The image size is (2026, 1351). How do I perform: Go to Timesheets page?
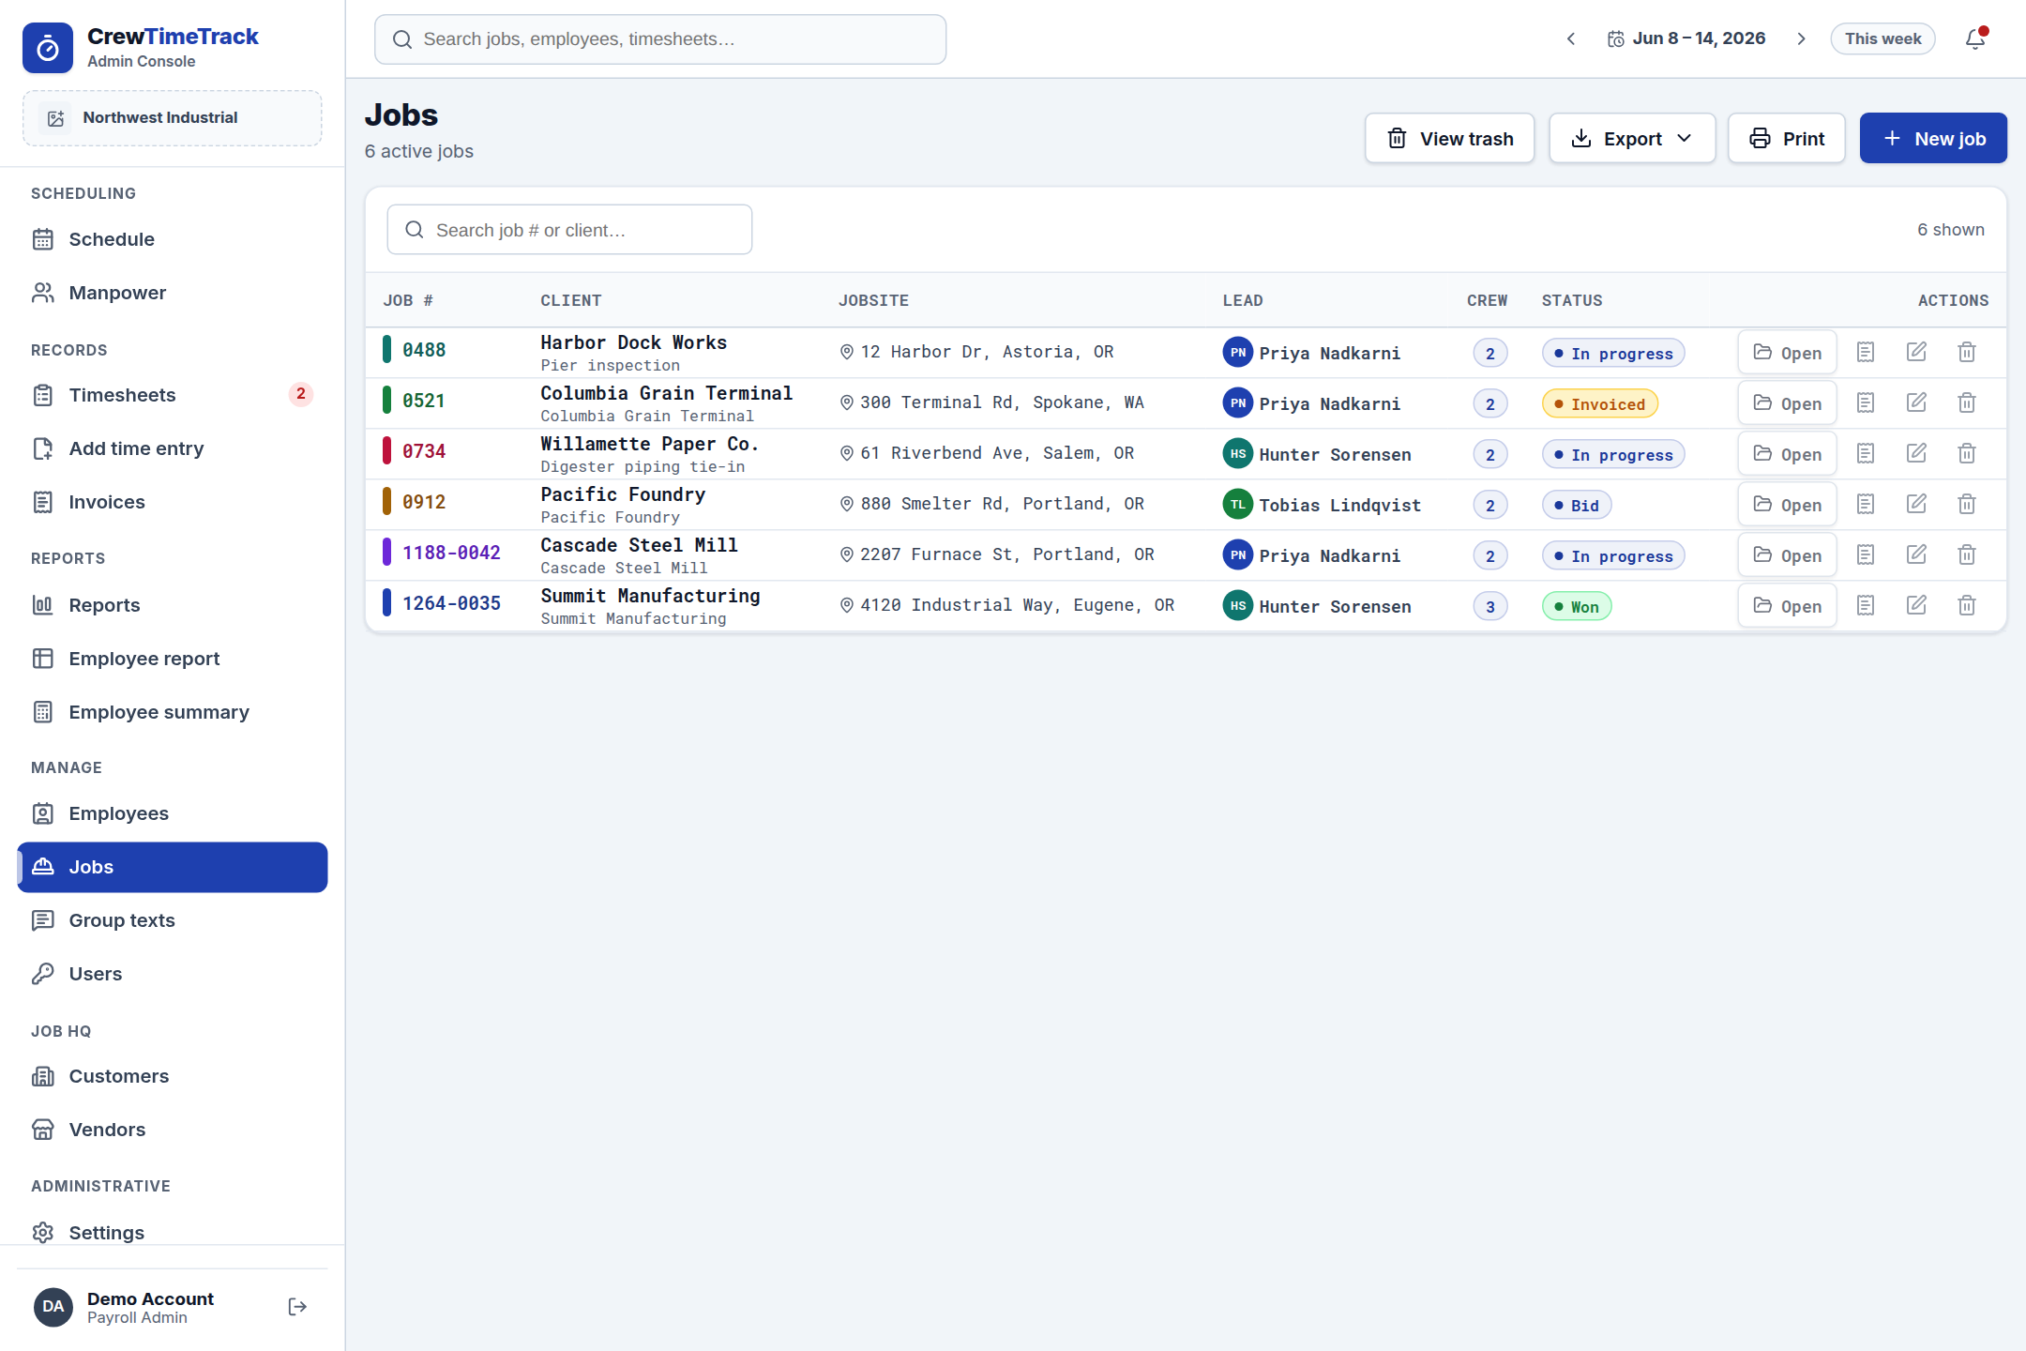(173, 395)
